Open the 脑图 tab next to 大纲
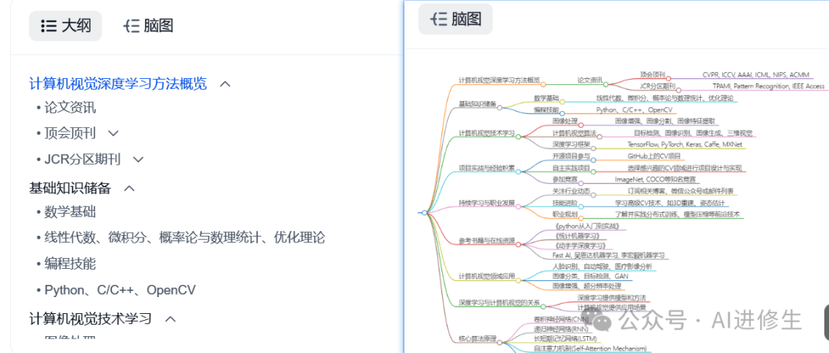Viewport: 829px width, 353px height. tap(148, 25)
